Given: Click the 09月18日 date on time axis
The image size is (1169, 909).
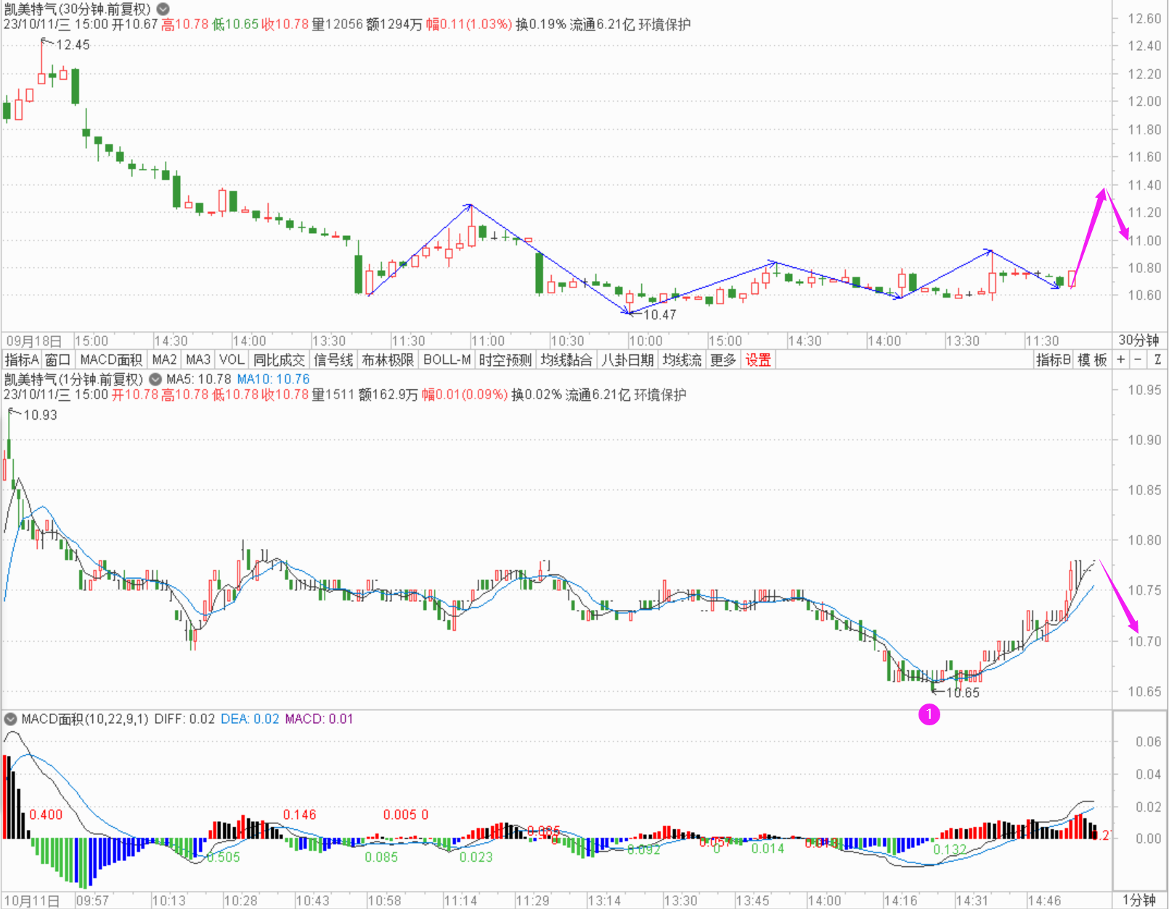Looking at the screenshot, I should click(34, 341).
